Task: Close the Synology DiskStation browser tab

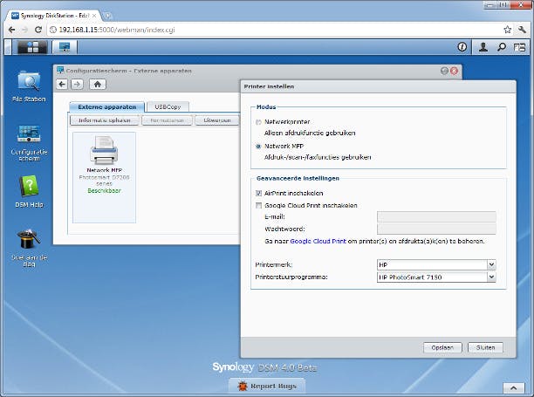Action: tap(94, 16)
